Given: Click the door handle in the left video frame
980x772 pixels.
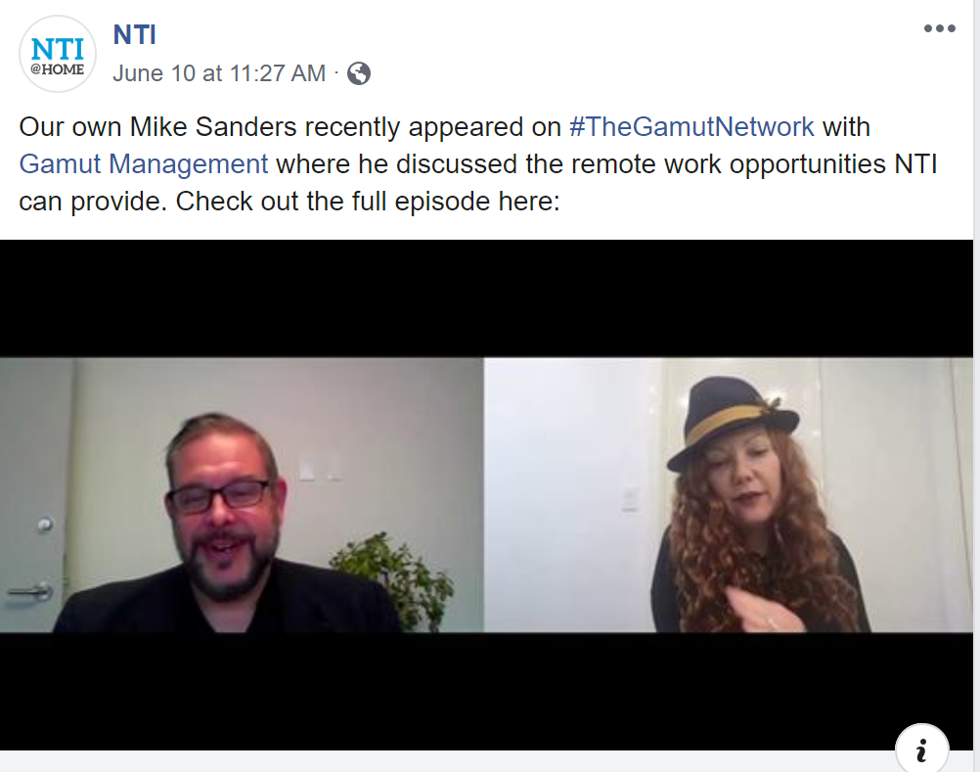Looking at the screenshot, I should (29, 593).
